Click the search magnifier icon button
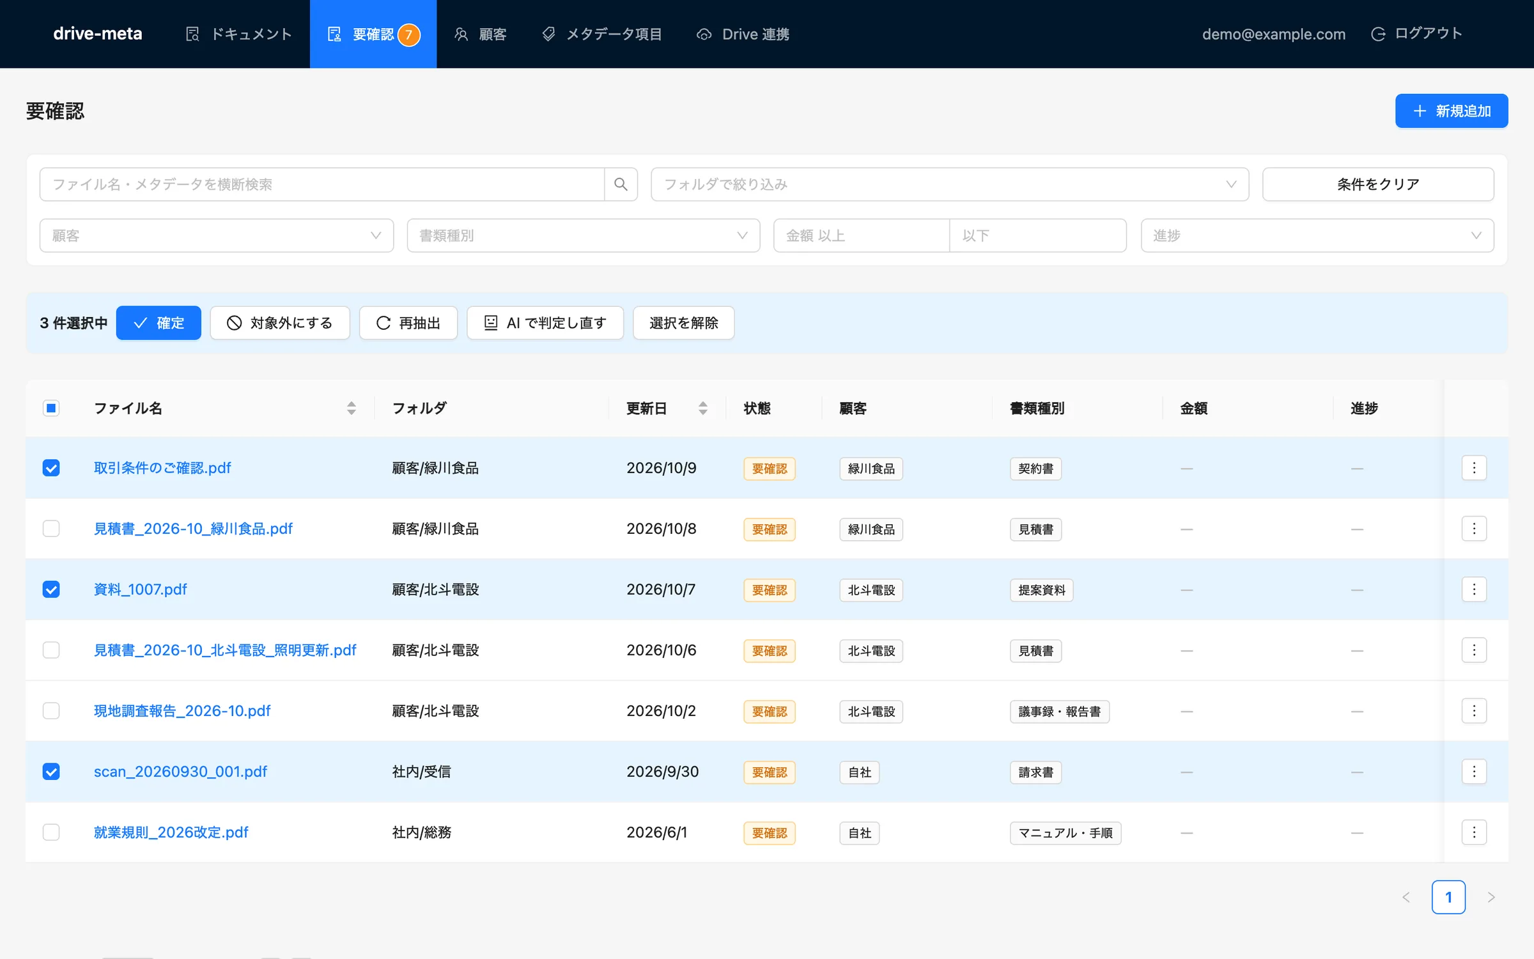The width and height of the screenshot is (1534, 959). pos(621,184)
